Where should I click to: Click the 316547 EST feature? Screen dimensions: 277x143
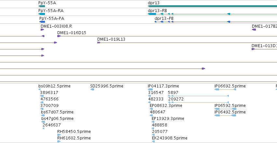[x=149, y=96]
